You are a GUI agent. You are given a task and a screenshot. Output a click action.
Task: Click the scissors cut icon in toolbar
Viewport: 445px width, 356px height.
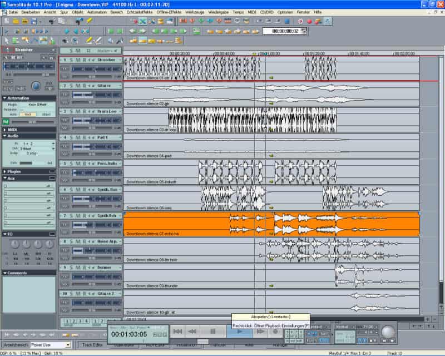coord(142,21)
